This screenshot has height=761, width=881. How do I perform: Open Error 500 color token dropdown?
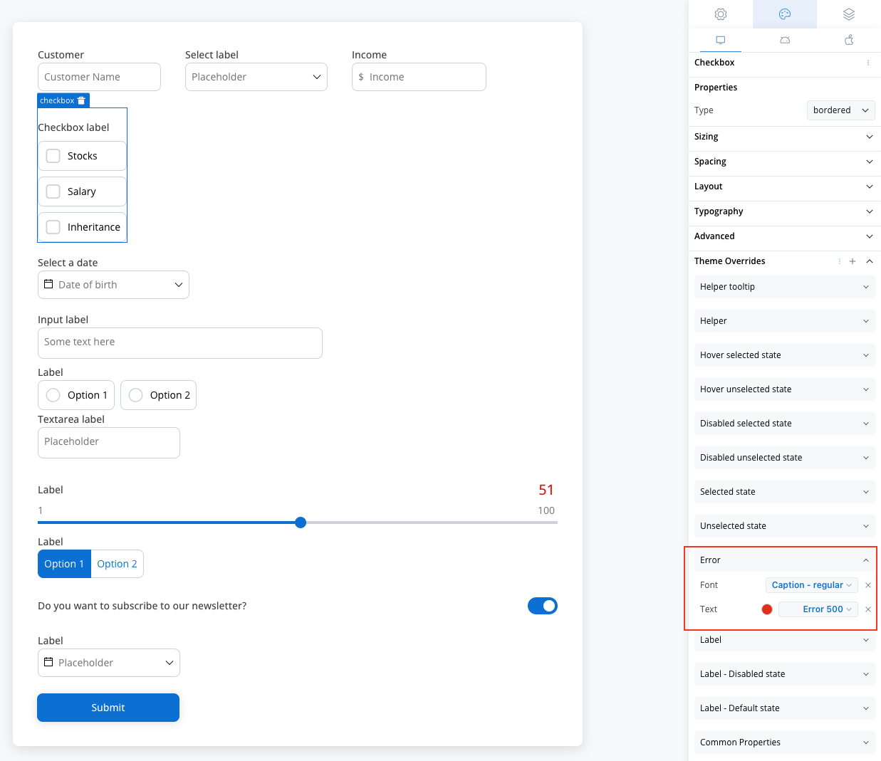pyautogui.click(x=818, y=609)
